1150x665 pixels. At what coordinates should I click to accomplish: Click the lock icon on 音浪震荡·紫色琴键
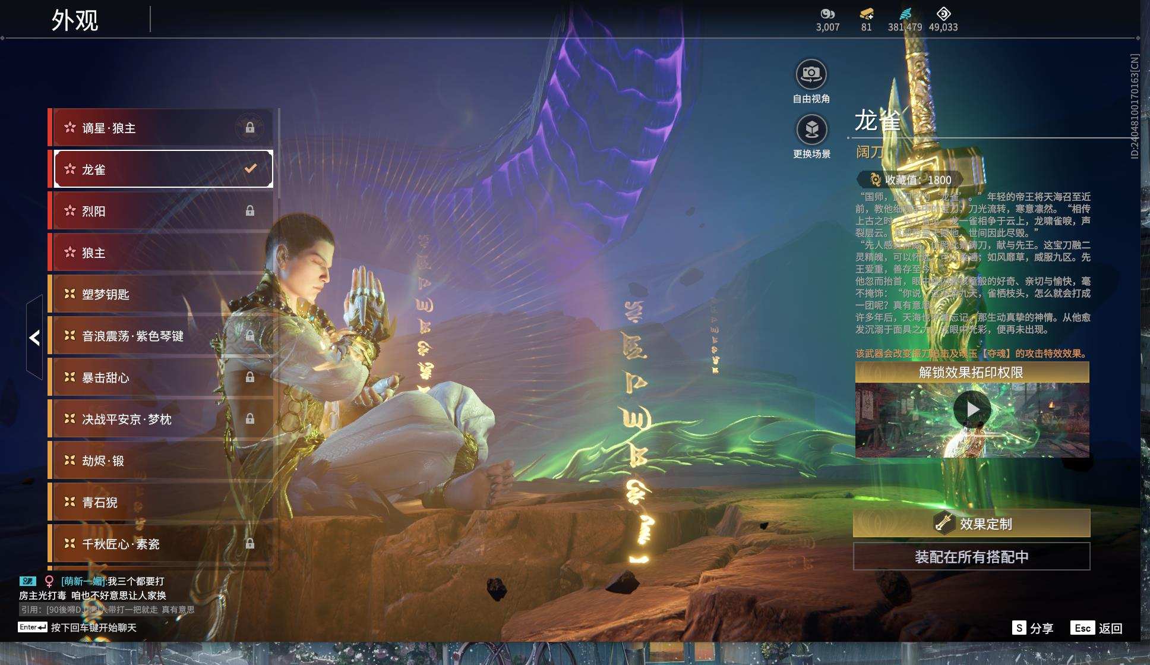point(250,336)
